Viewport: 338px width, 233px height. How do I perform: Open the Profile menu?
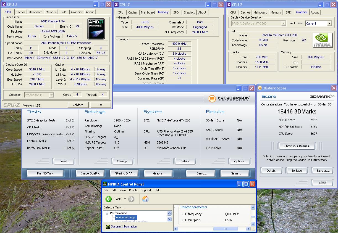tap(133, 190)
